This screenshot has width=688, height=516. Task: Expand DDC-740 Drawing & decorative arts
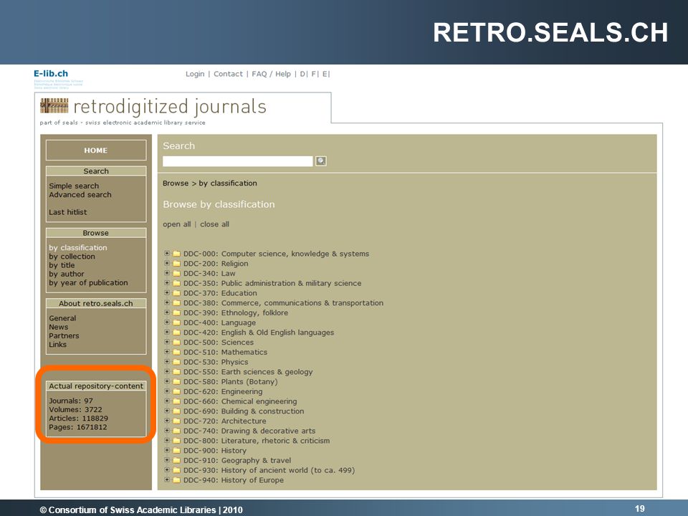coord(167,431)
